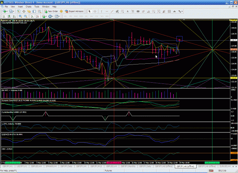
Task: Open the Indicators list icon
Action: 44,16
